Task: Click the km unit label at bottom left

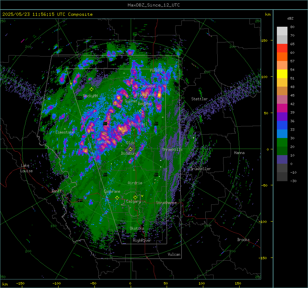Action: (x=5, y=284)
